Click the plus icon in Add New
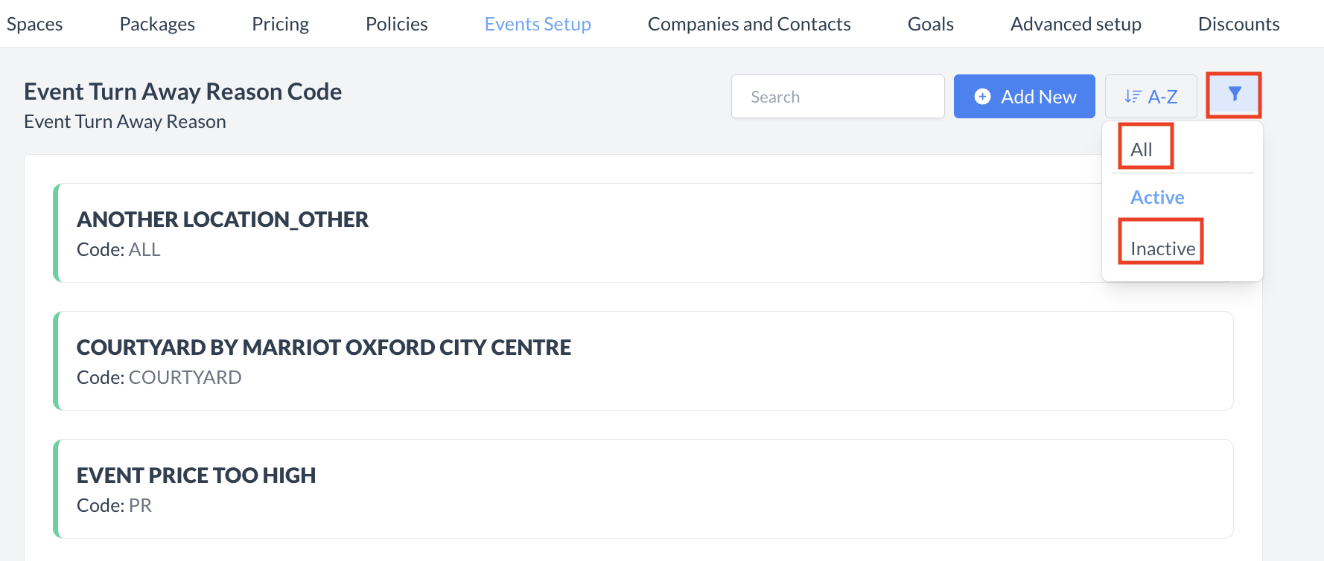The width and height of the screenshot is (1324, 561). pos(982,97)
